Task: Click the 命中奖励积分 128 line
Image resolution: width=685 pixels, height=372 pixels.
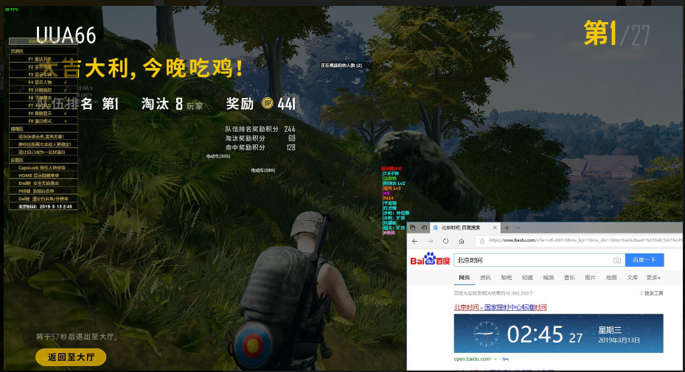Action: point(260,147)
